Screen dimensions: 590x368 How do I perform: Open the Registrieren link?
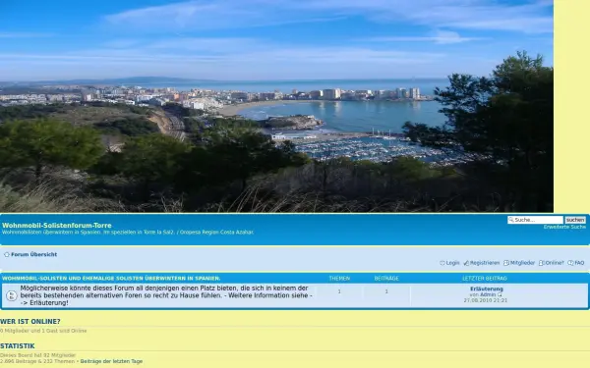[485, 263]
